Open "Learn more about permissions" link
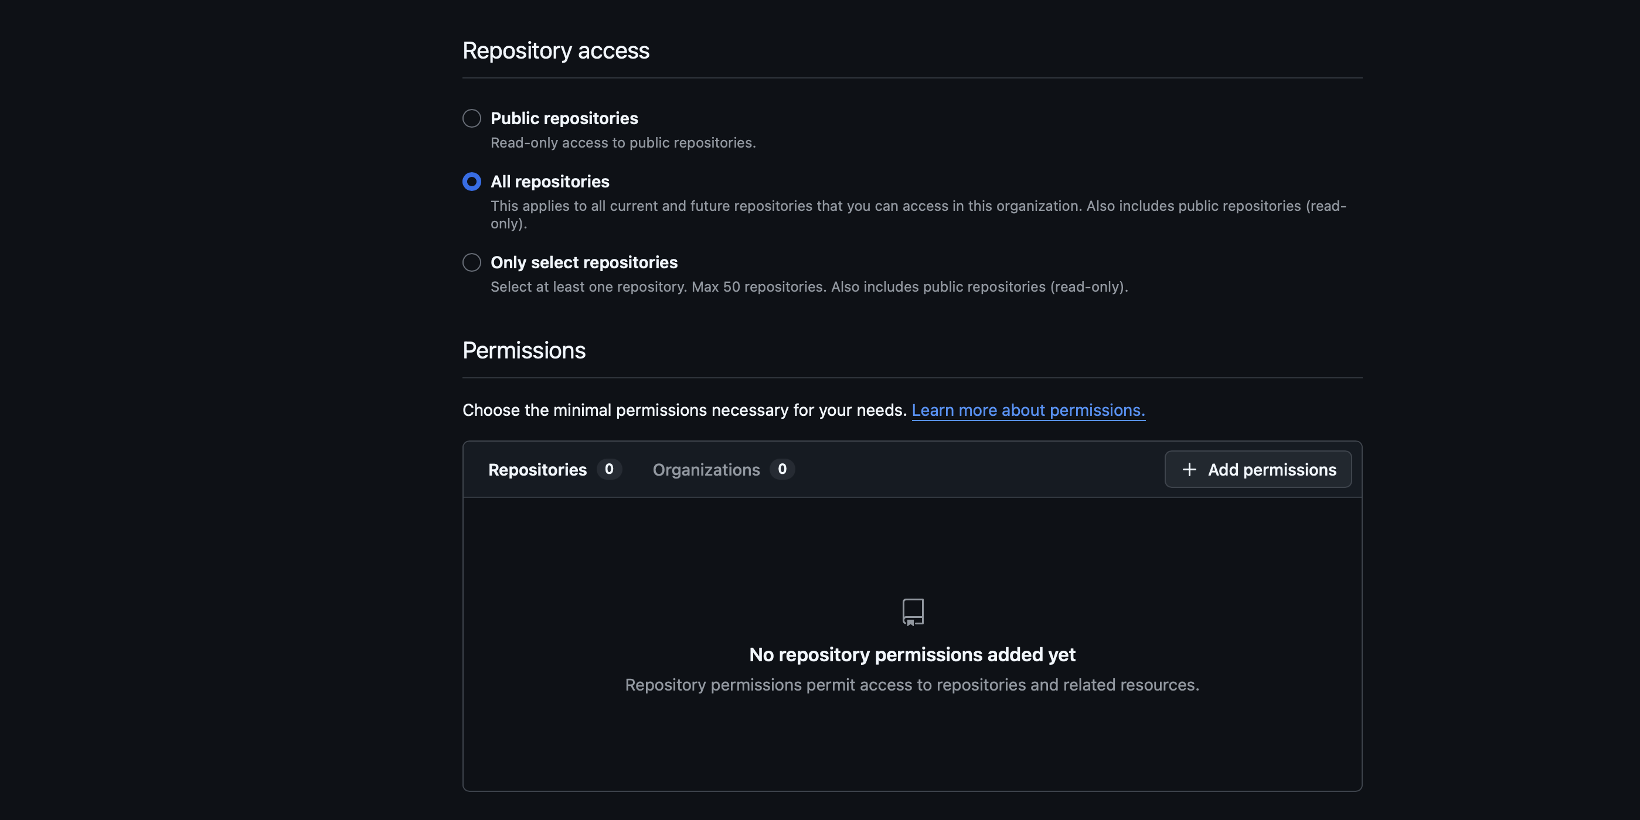Screen dimensions: 1640x820 [1027, 411]
